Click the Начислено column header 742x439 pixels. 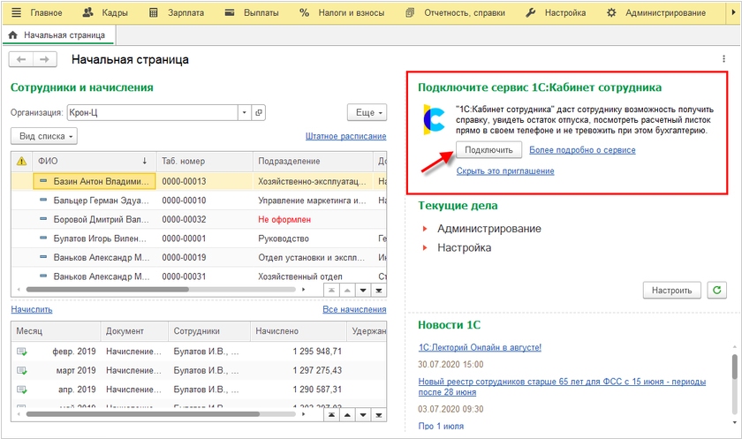coord(299,331)
